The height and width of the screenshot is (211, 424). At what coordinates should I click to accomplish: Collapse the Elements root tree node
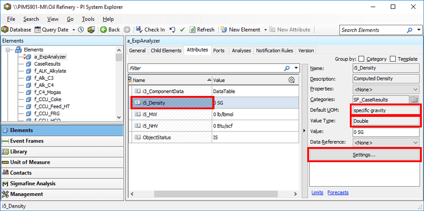click(8, 50)
